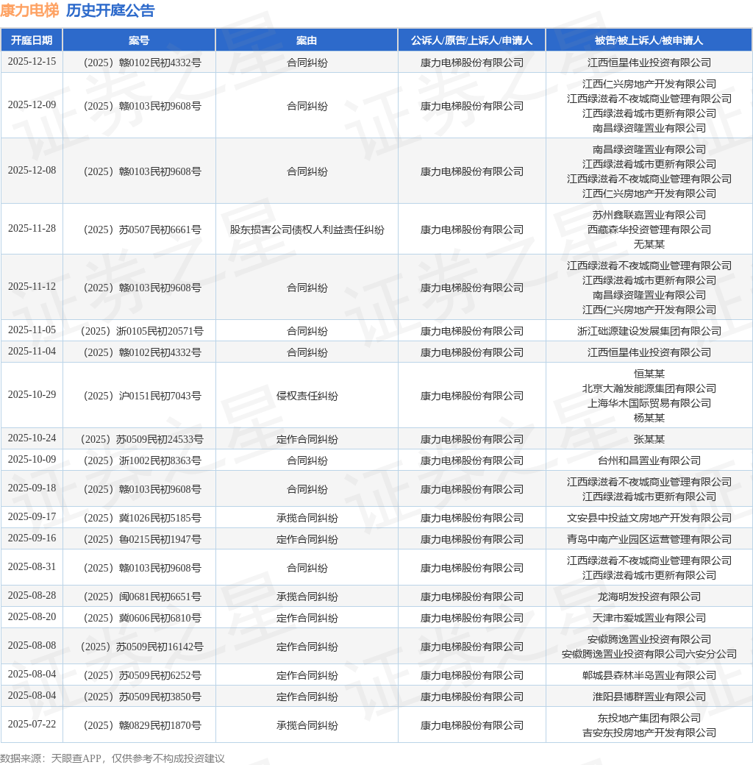The width and height of the screenshot is (753, 765).
Task: Select the 开庭日期 column header
Action: coord(32,40)
